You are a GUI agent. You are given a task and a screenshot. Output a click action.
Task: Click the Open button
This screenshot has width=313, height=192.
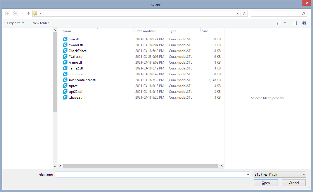(x=266, y=183)
